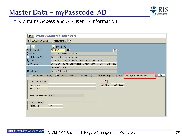
Task: Click the 'David A Bryant' advisor value
Action: (59, 71)
